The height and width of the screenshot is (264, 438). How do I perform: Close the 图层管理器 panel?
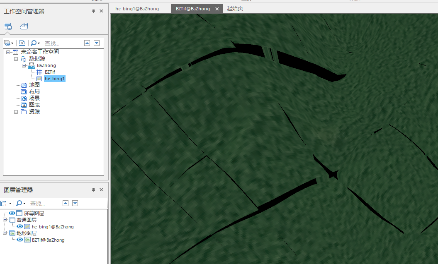point(101,190)
